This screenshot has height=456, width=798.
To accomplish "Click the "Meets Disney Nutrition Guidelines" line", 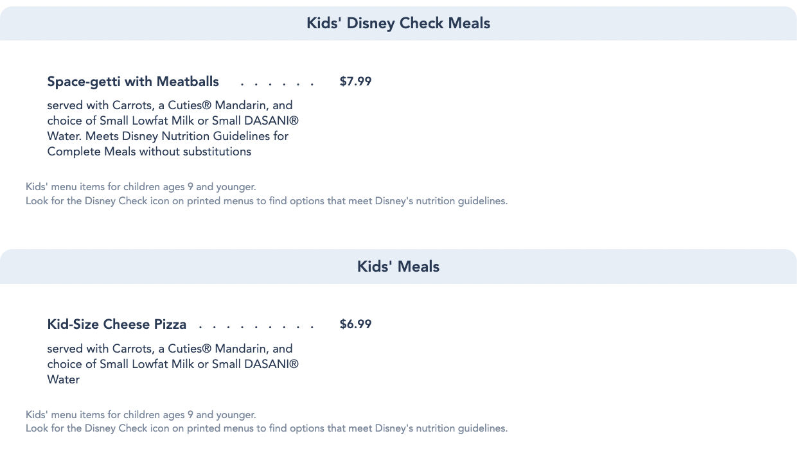I will pos(168,136).
